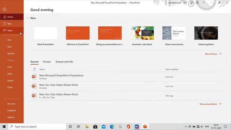Choose Open in the left sidebar
The image size is (231, 130).
(x=12, y=30)
